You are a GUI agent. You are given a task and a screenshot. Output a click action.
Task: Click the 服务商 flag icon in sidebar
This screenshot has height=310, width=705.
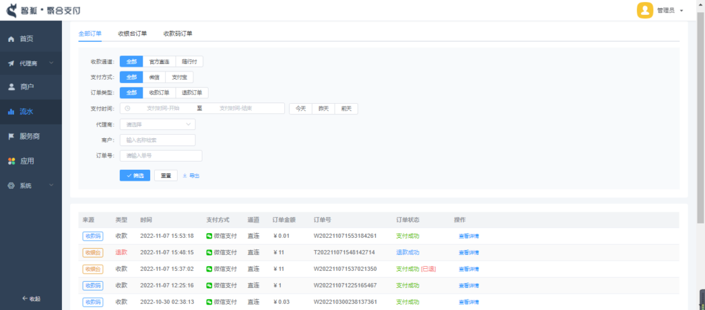(11, 136)
